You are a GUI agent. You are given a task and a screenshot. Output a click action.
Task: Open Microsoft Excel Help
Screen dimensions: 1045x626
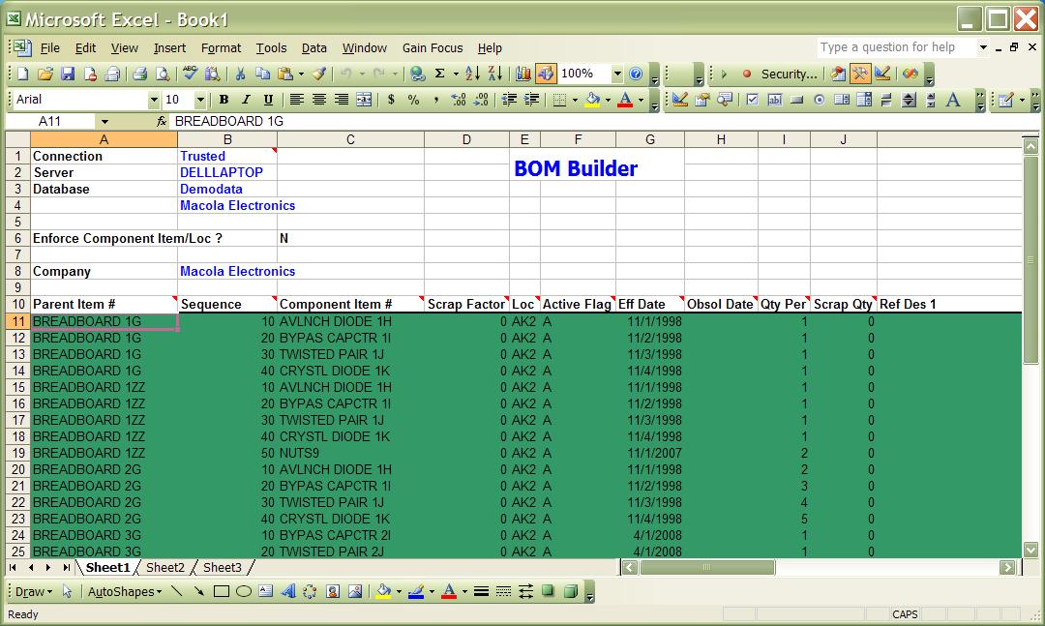click(x=636, y=74)
